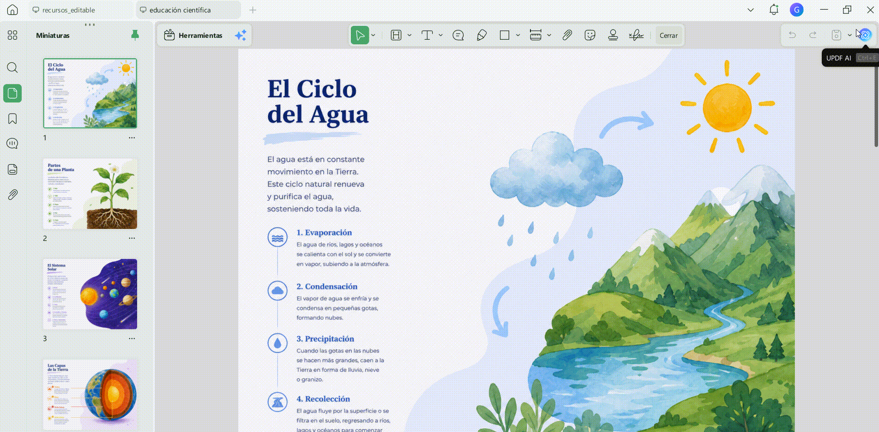Click the Miniaturas panel title
Viewport: 879px width, 432px height.
pyautogui.click(x=53, y=36)
